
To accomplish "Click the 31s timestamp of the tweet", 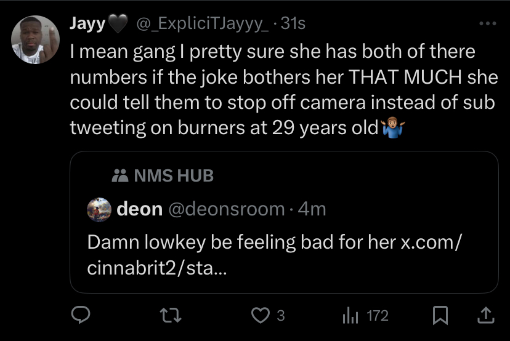I will point(293,24).
